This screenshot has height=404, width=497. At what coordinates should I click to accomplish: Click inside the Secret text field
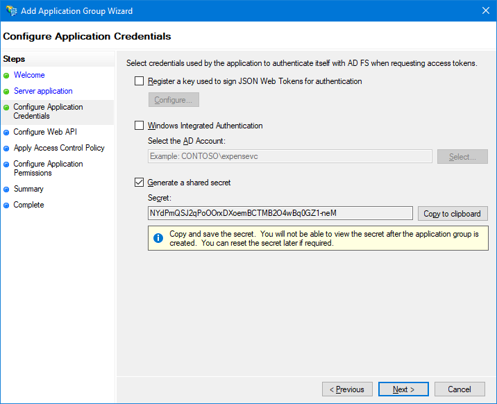pyautogui.click(x=280, y=213)
